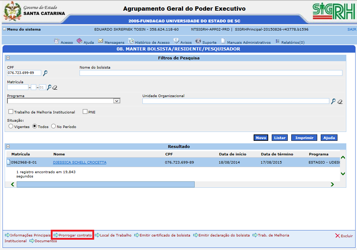Collapse the Resultado section

pyautogui.click(x=8, y=147)
